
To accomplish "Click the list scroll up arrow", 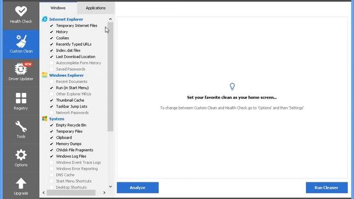I will coord(111,19).
